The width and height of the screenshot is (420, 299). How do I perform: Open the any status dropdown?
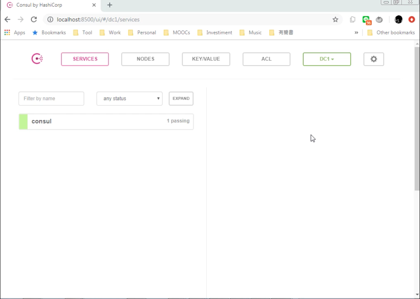[x=129, y=98]
